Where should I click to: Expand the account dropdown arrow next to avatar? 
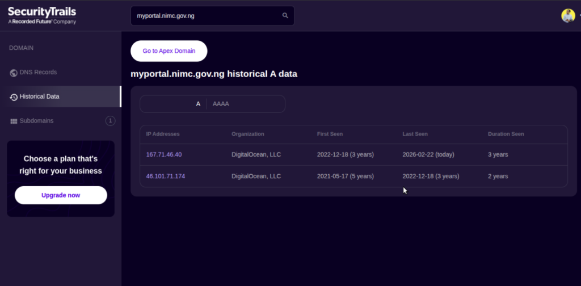click(x=579, y=16)
